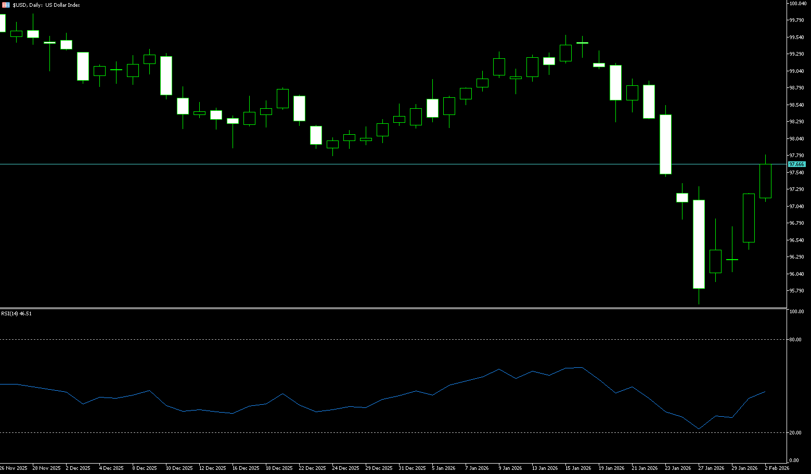Click the 0.00 label on RSI axis

coord(794,460)
